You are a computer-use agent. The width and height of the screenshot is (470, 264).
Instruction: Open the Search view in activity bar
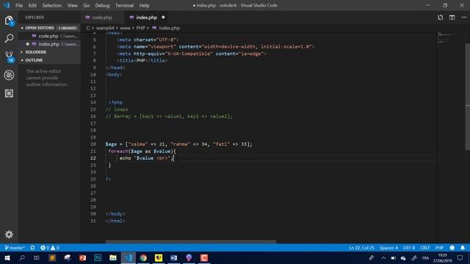pyautogui.click(x=9, y=38)
